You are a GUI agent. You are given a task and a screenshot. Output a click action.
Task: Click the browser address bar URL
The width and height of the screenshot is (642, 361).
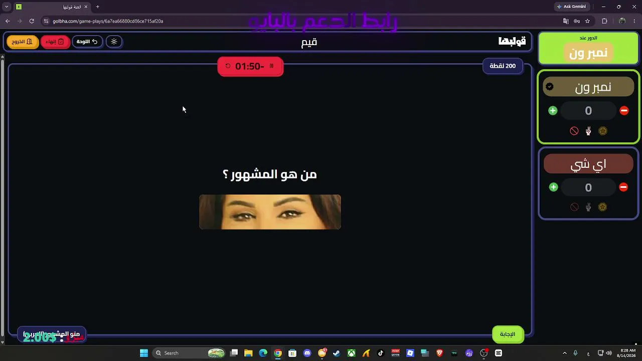tap(108, 21)
